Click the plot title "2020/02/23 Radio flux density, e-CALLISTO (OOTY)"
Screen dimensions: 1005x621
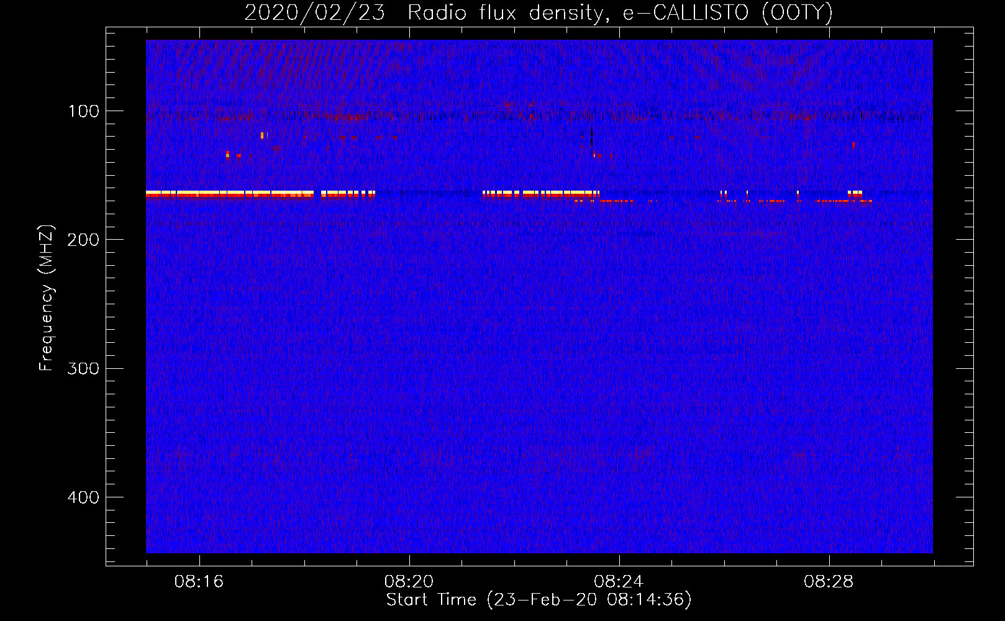(538, 12)
